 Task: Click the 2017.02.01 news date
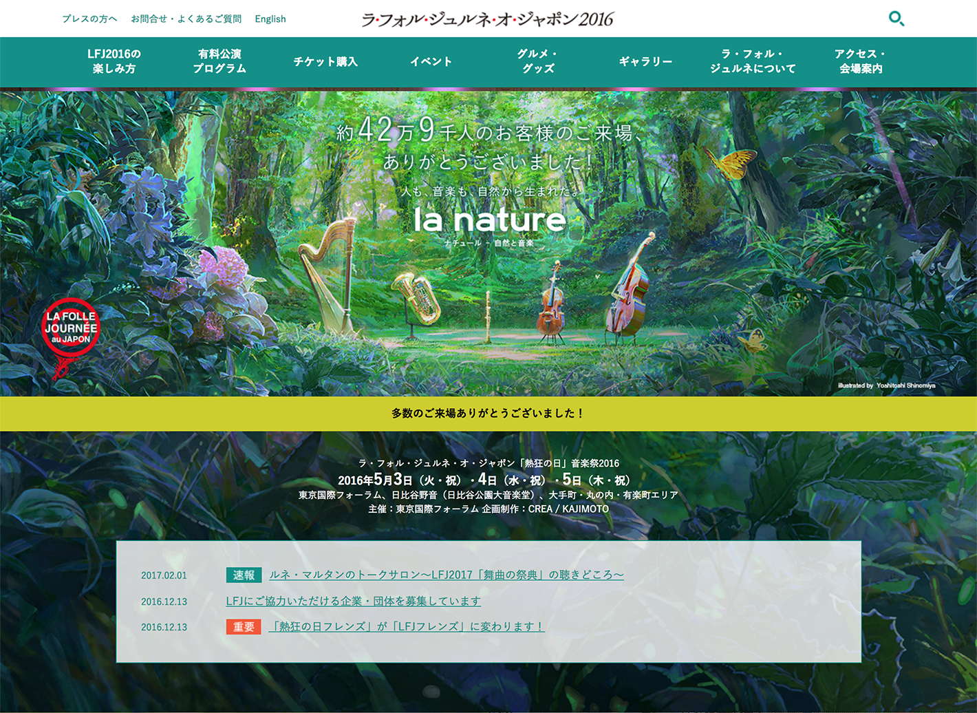pyautogui.click(x=164, y=575)
